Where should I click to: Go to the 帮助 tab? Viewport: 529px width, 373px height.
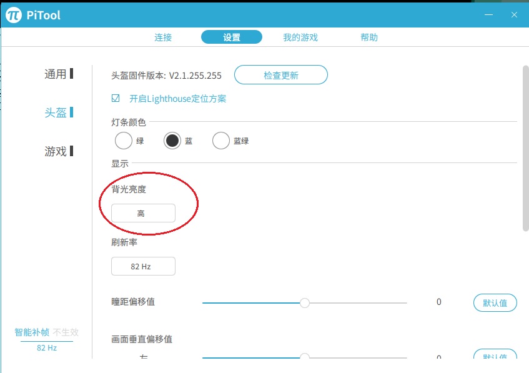point(369,37)
